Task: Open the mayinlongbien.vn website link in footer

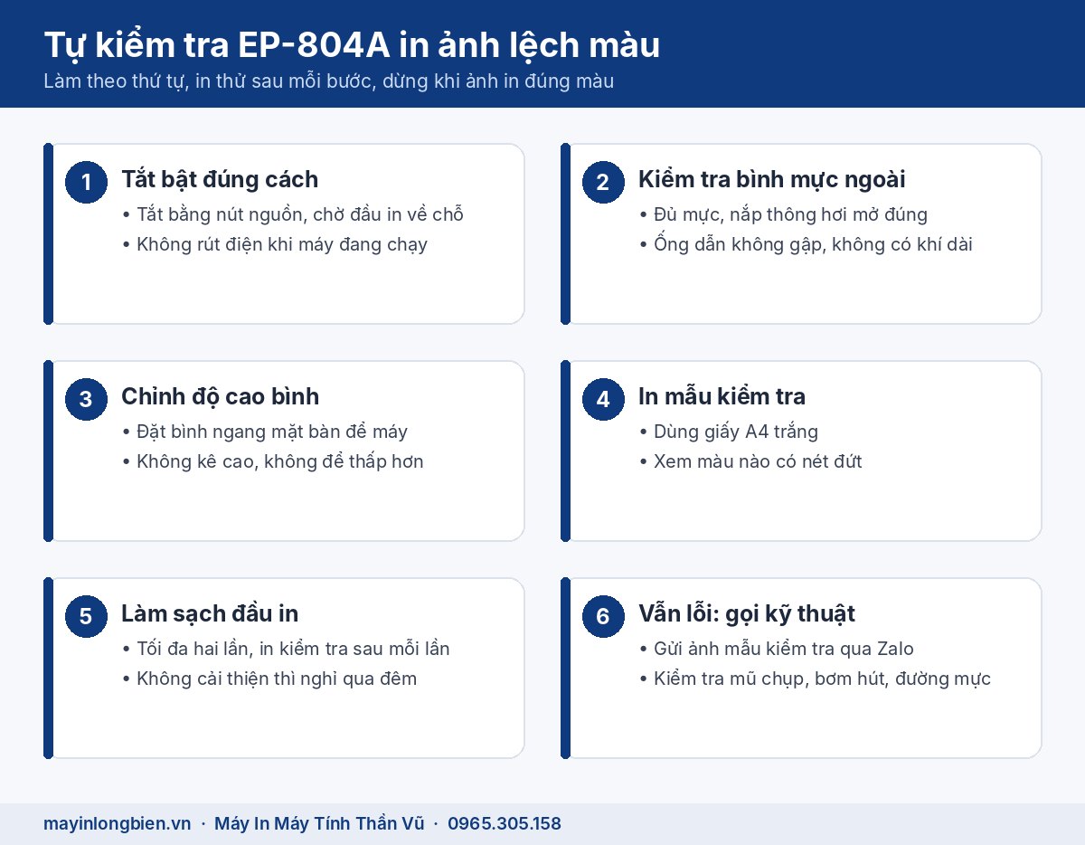Action: point(118,823)
